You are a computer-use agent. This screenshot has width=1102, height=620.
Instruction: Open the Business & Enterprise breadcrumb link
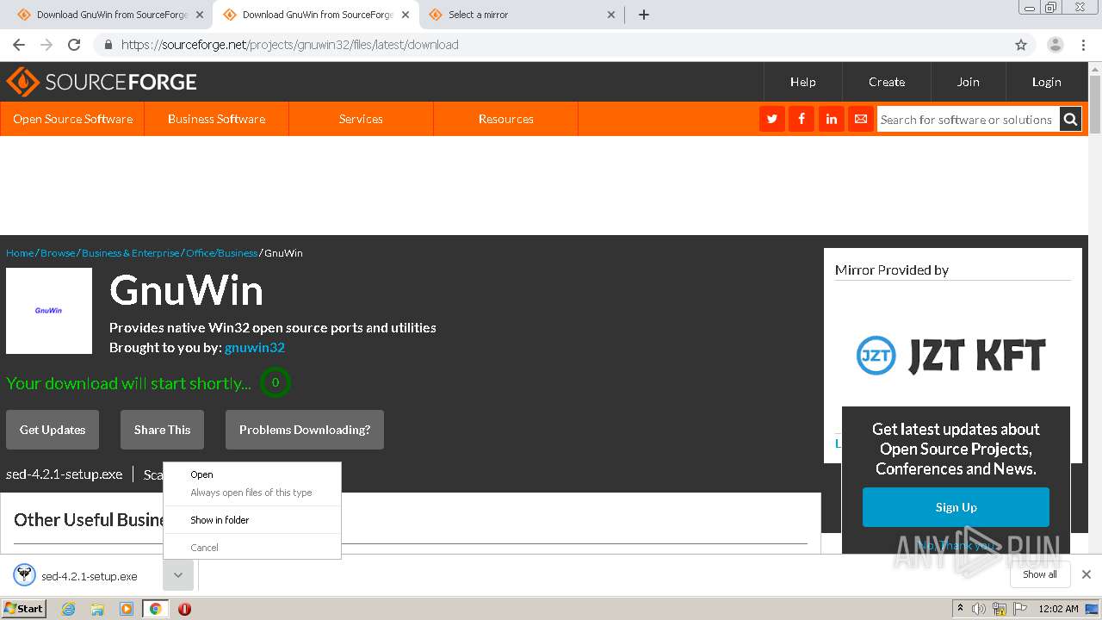click(131, 253)
